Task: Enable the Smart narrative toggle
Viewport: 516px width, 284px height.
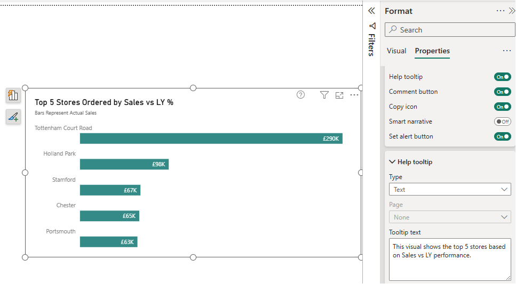Action: pyautogui.click(x=502, y=121)
